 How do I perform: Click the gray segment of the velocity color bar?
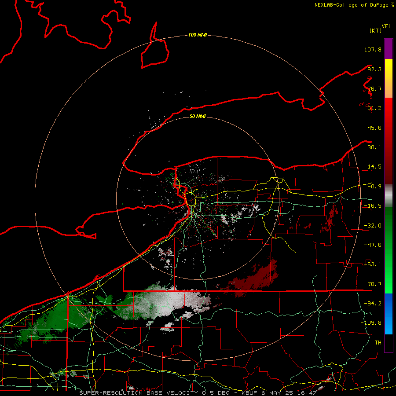(x=389, y=196)
